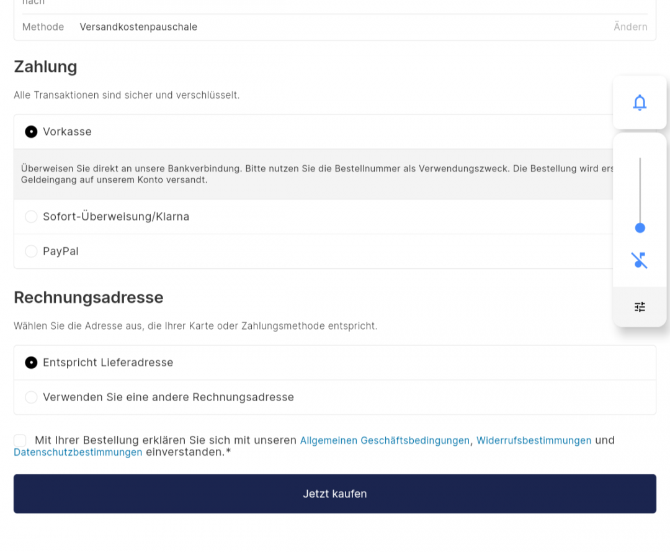Open the sound settings sliders icon

coord(640,307)
